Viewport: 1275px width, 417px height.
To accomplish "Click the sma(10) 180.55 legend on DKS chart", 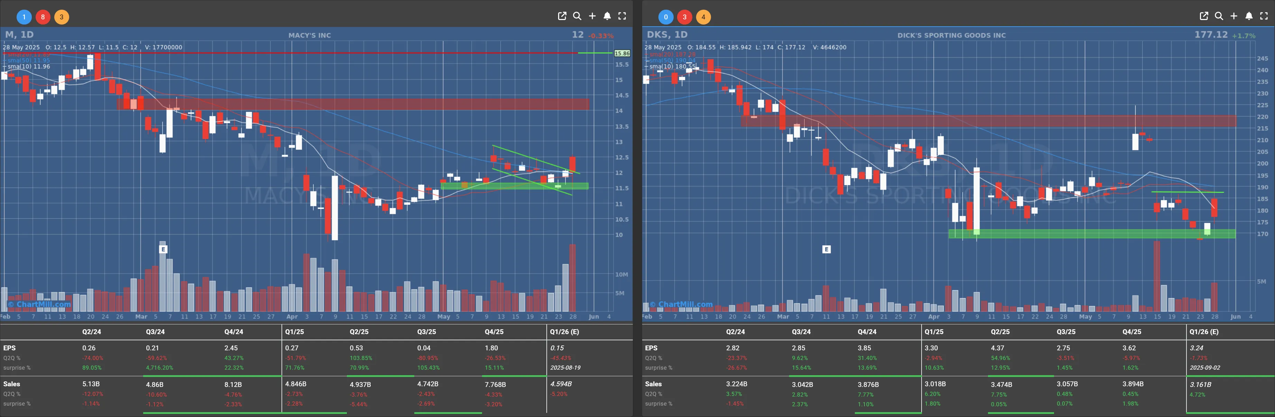I will tap(673, 66).
